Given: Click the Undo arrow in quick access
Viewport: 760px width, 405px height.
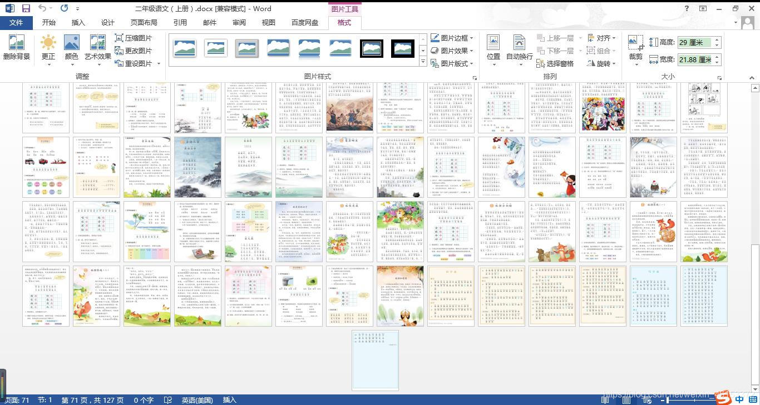Looking at the screenshot, I should (42, 8).
